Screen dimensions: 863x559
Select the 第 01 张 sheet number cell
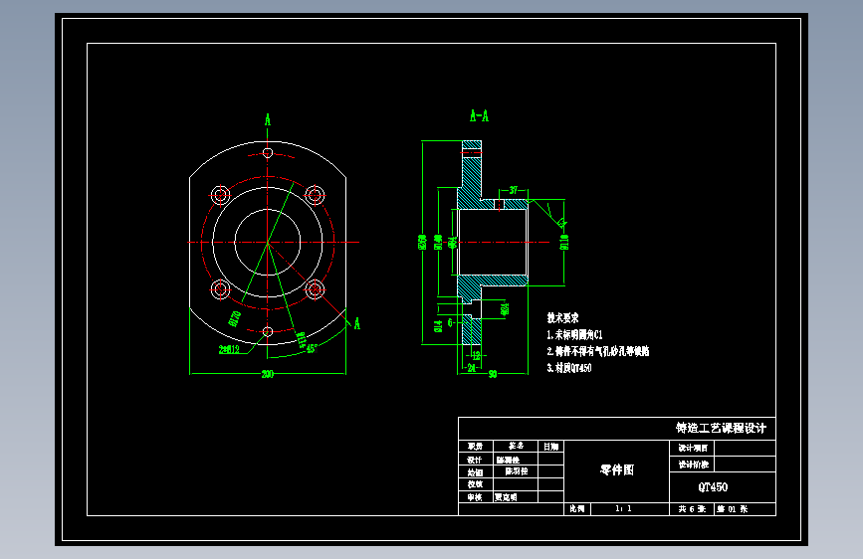pos(746,509)
